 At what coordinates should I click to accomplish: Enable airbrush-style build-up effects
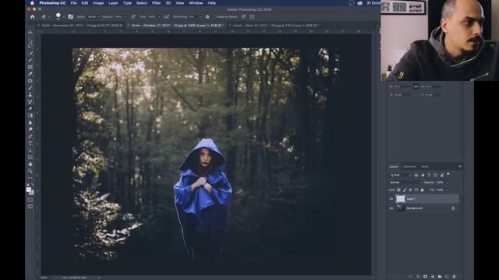(x=166, y=17)
